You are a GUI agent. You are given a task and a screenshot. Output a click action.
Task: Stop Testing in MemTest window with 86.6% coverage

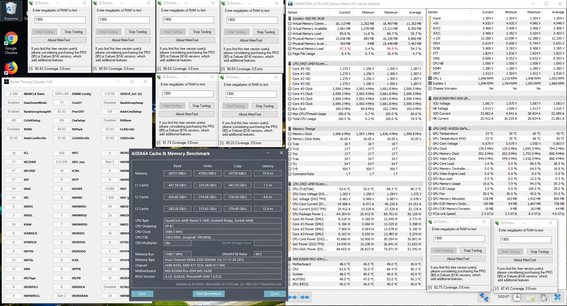coord(202,32)
